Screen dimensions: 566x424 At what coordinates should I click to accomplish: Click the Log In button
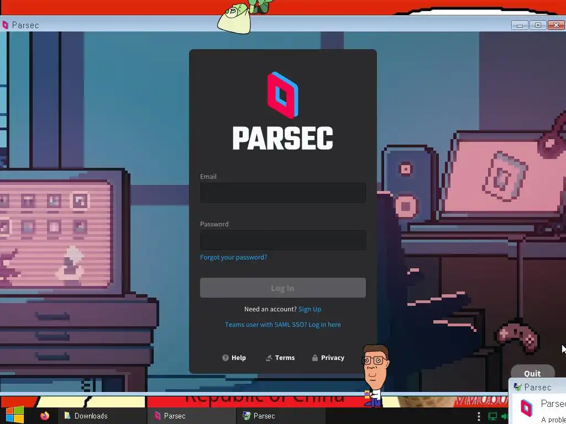[x=282, y=288]
